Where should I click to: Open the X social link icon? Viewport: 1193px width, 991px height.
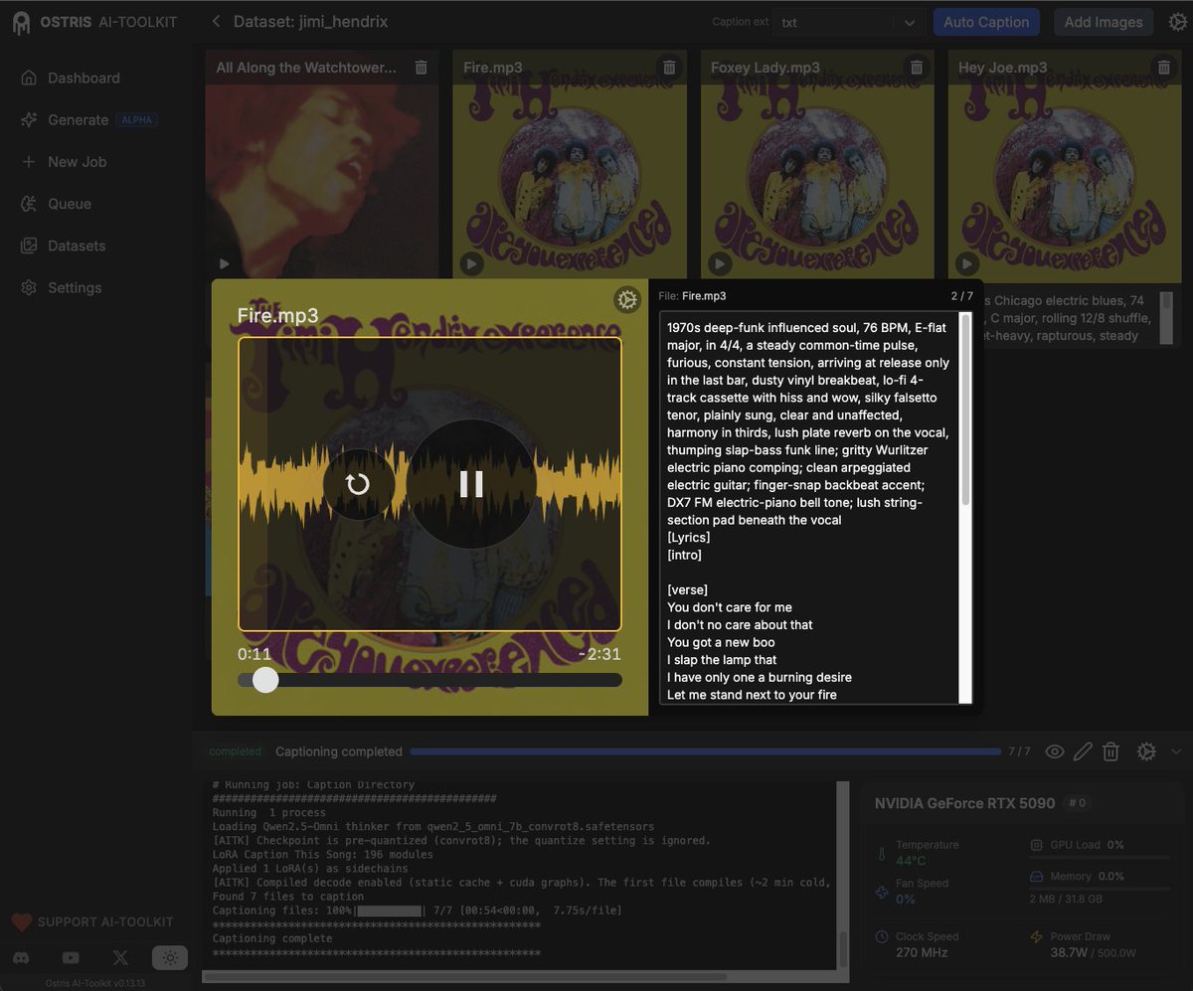click(x=120, y=957)
